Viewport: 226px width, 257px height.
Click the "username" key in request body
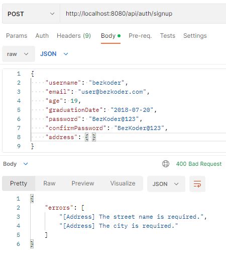click(x=63, y=83)
